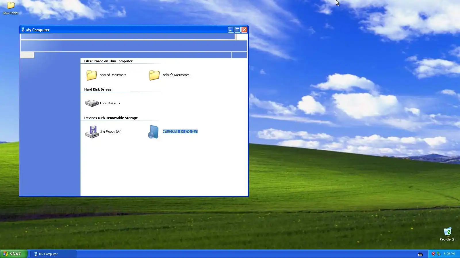Minimize the My Computer window
Viewport: 460px width, 258px height.
coord(231,30)
